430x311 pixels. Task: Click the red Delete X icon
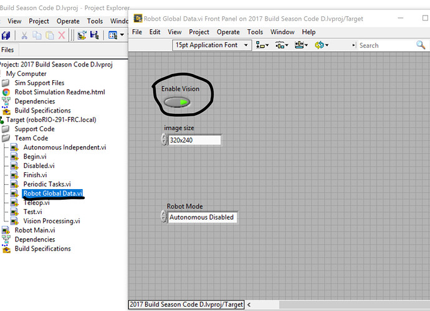click(62, 35)
